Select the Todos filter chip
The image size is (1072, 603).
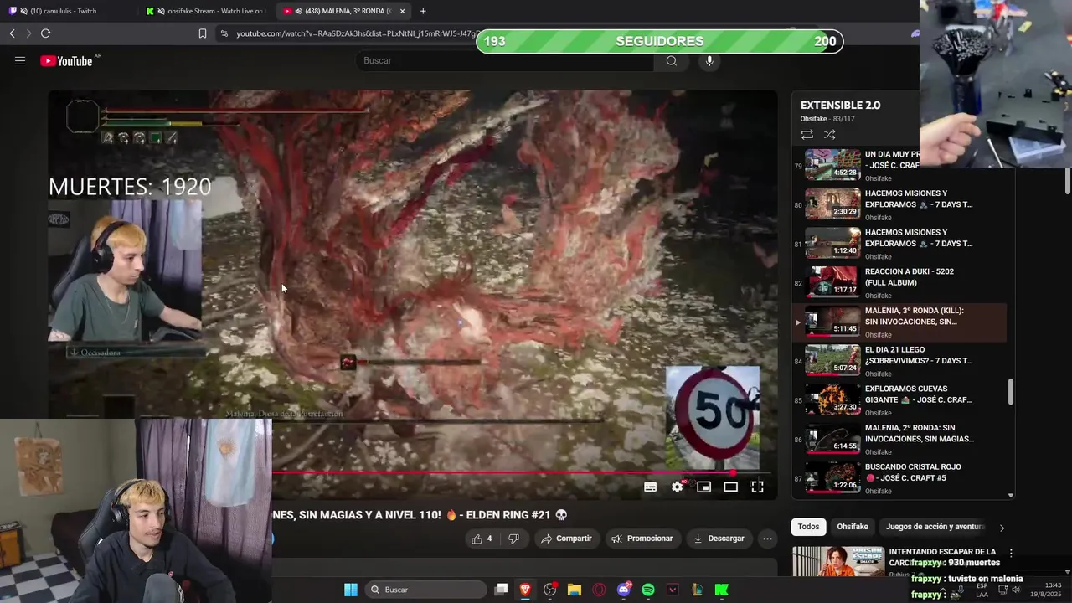tap(808, 527)
